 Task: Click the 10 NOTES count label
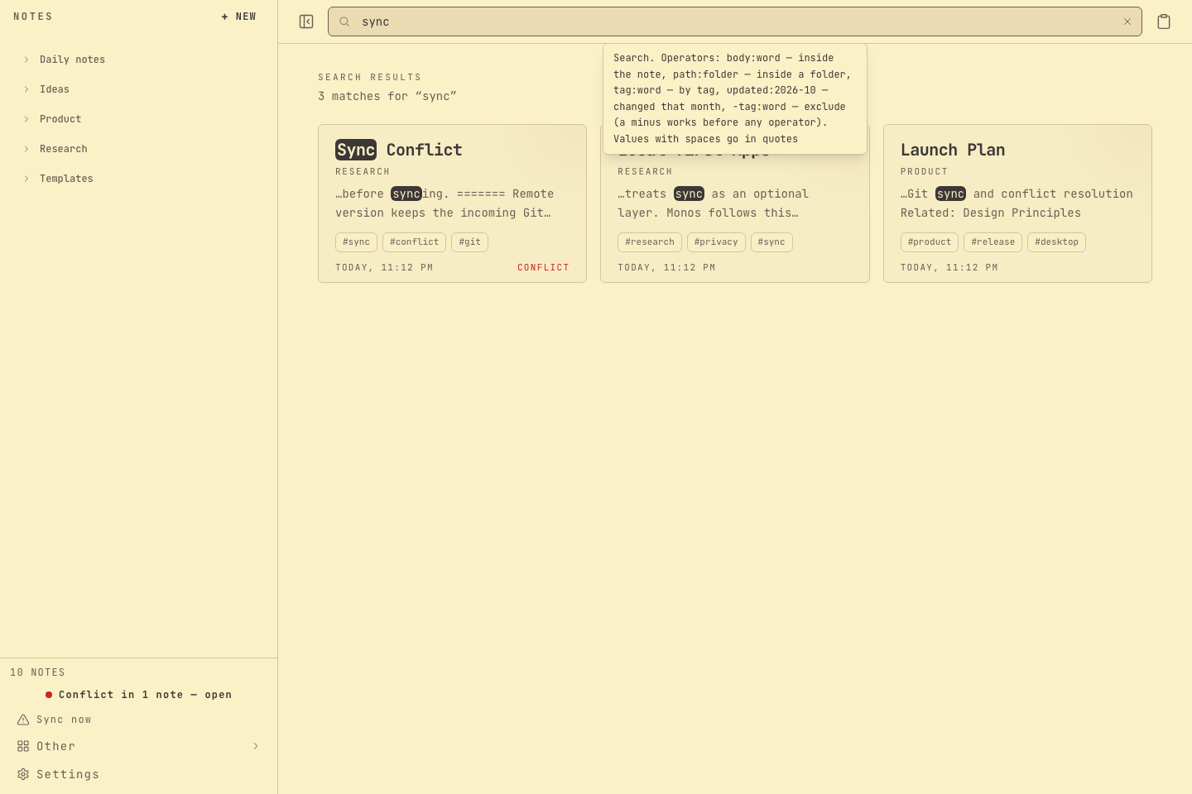coord(37,672)
